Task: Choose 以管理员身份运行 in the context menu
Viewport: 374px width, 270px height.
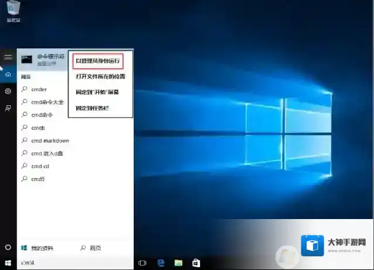Action: [x=98, y=61]
